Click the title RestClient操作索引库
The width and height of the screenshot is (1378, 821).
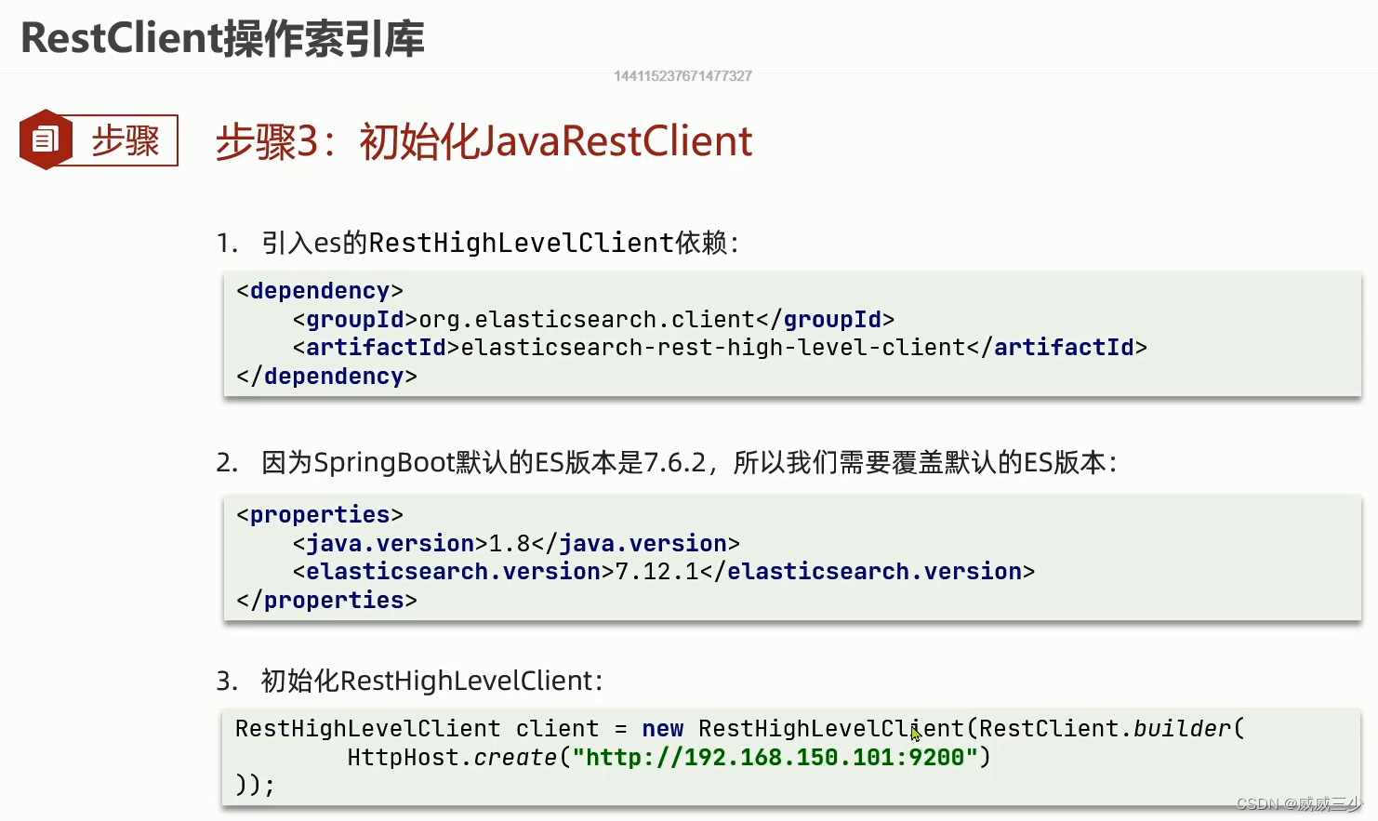[x=222, y=38]
